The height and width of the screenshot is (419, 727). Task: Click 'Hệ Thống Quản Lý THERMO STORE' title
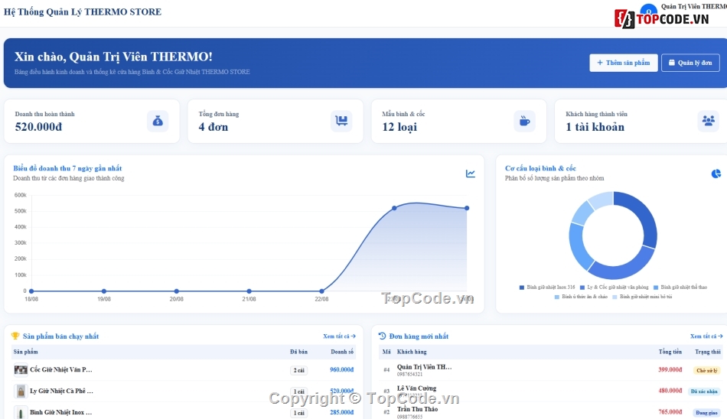coord(83,12)
